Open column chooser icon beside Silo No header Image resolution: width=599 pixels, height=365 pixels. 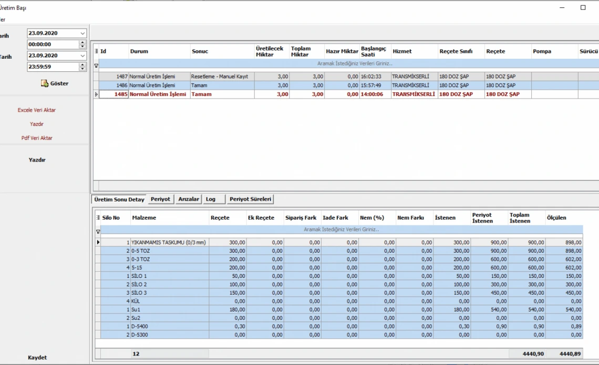[98, 218]
